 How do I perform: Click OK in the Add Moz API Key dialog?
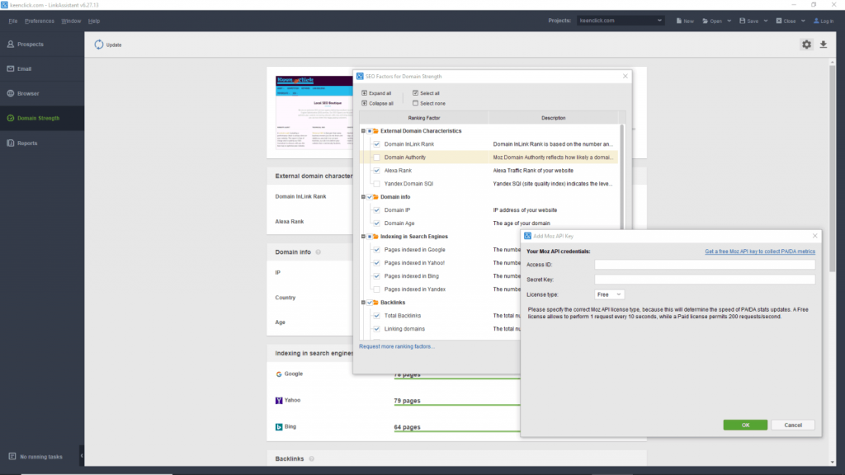click(x=745, y=425)
